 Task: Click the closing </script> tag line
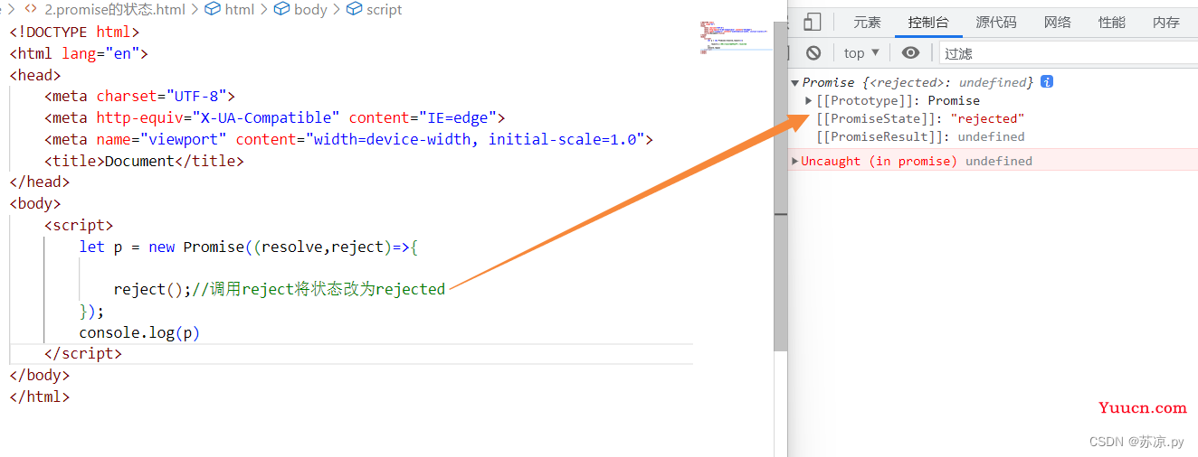coord(83,353)
